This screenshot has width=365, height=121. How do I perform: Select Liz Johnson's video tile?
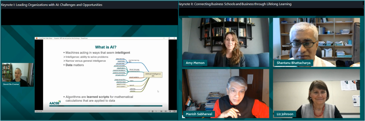[x=316, y=93]
